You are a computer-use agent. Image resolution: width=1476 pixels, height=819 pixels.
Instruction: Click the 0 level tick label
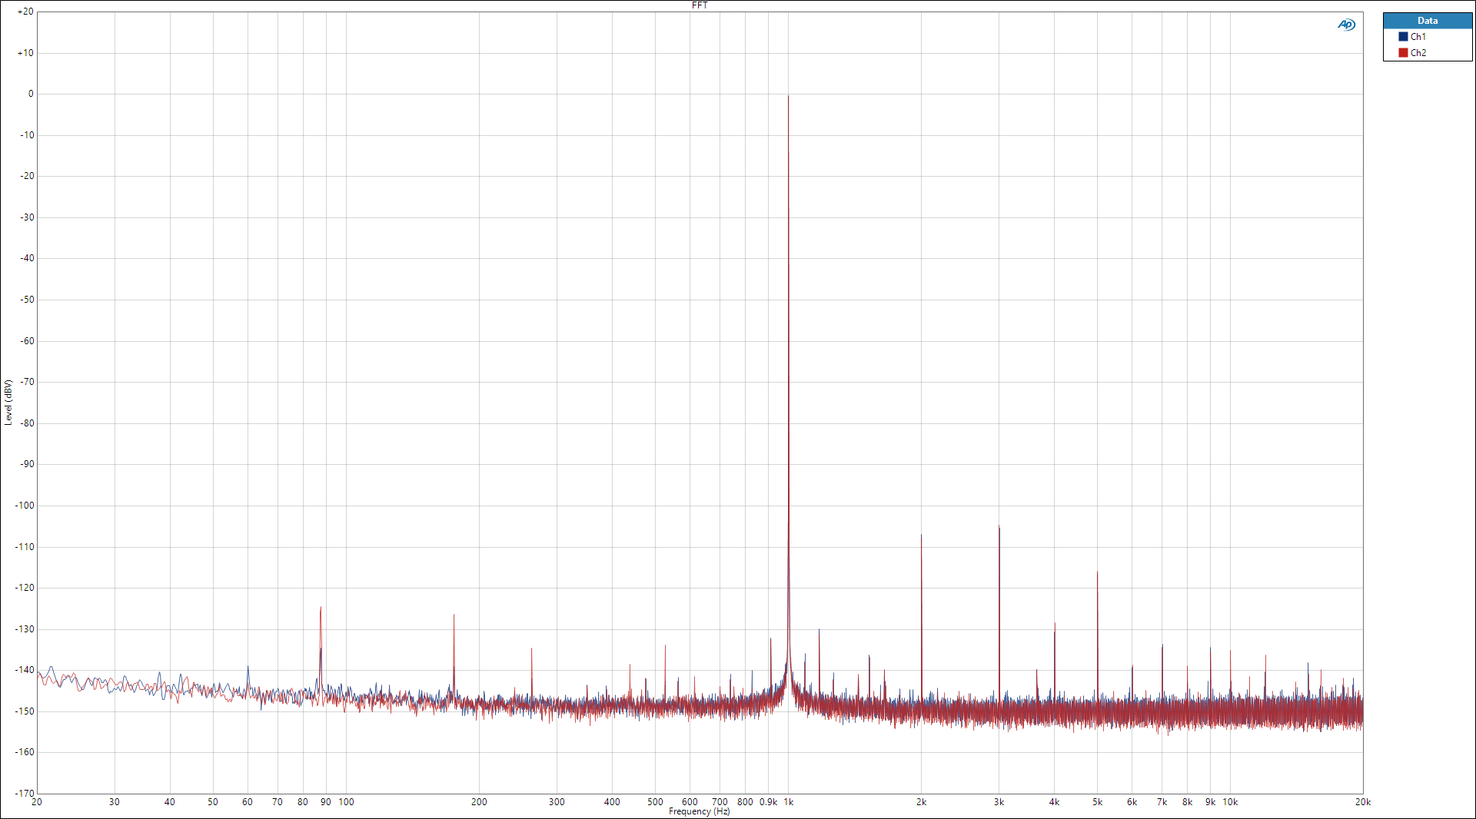[31, 94]
